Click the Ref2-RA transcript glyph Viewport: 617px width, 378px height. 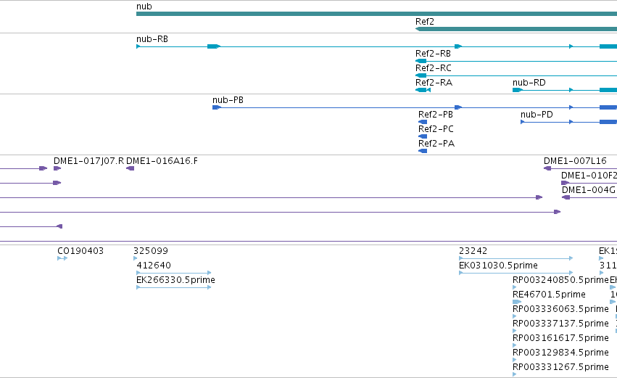423,90
